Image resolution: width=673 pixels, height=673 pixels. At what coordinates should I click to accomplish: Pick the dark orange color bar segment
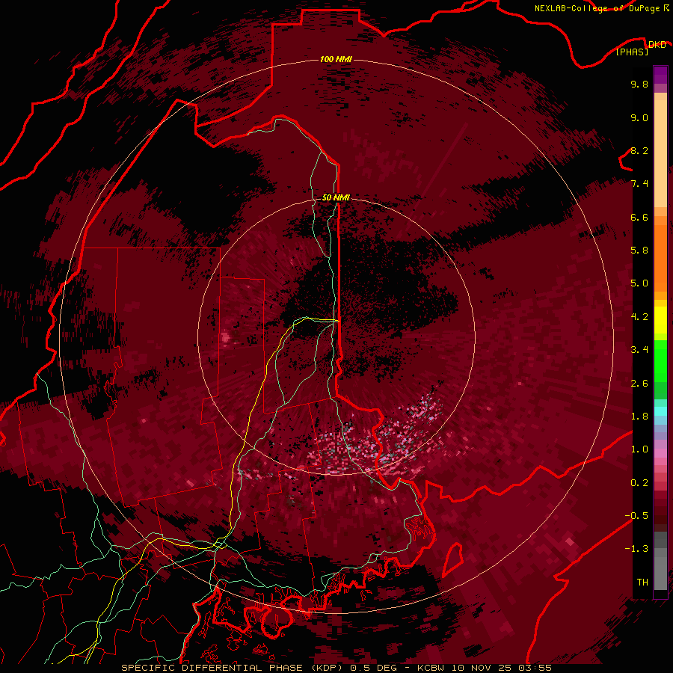coord(660,257)
